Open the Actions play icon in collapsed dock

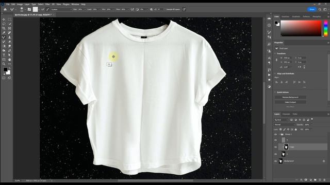(x=269, y=75)
